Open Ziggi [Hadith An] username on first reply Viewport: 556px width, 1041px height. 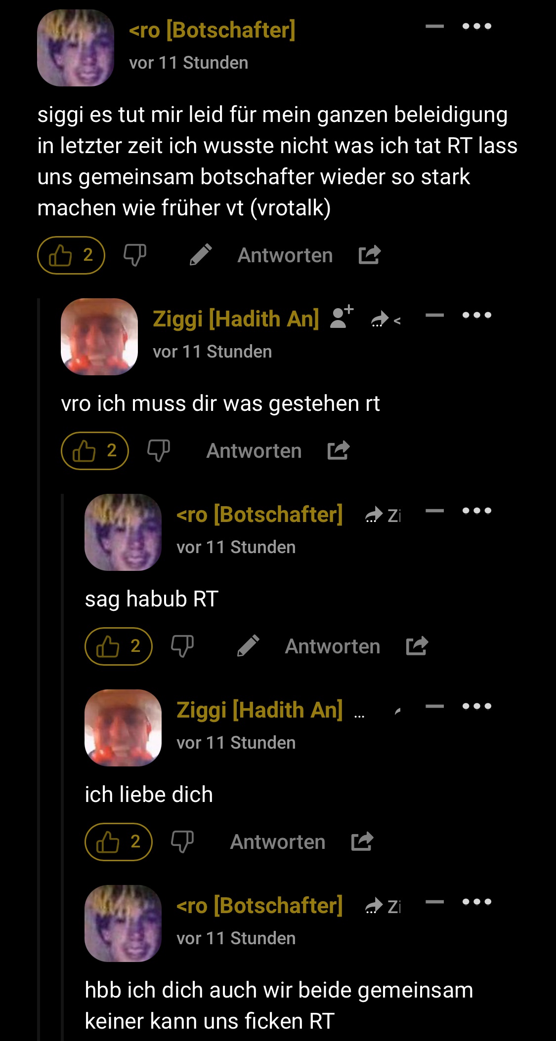(236, 319)
